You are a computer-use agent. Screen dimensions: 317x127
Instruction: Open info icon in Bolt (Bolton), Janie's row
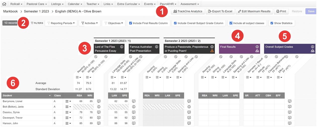point(99,107)
